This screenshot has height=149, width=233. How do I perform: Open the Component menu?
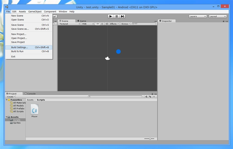tap(50, 12)
